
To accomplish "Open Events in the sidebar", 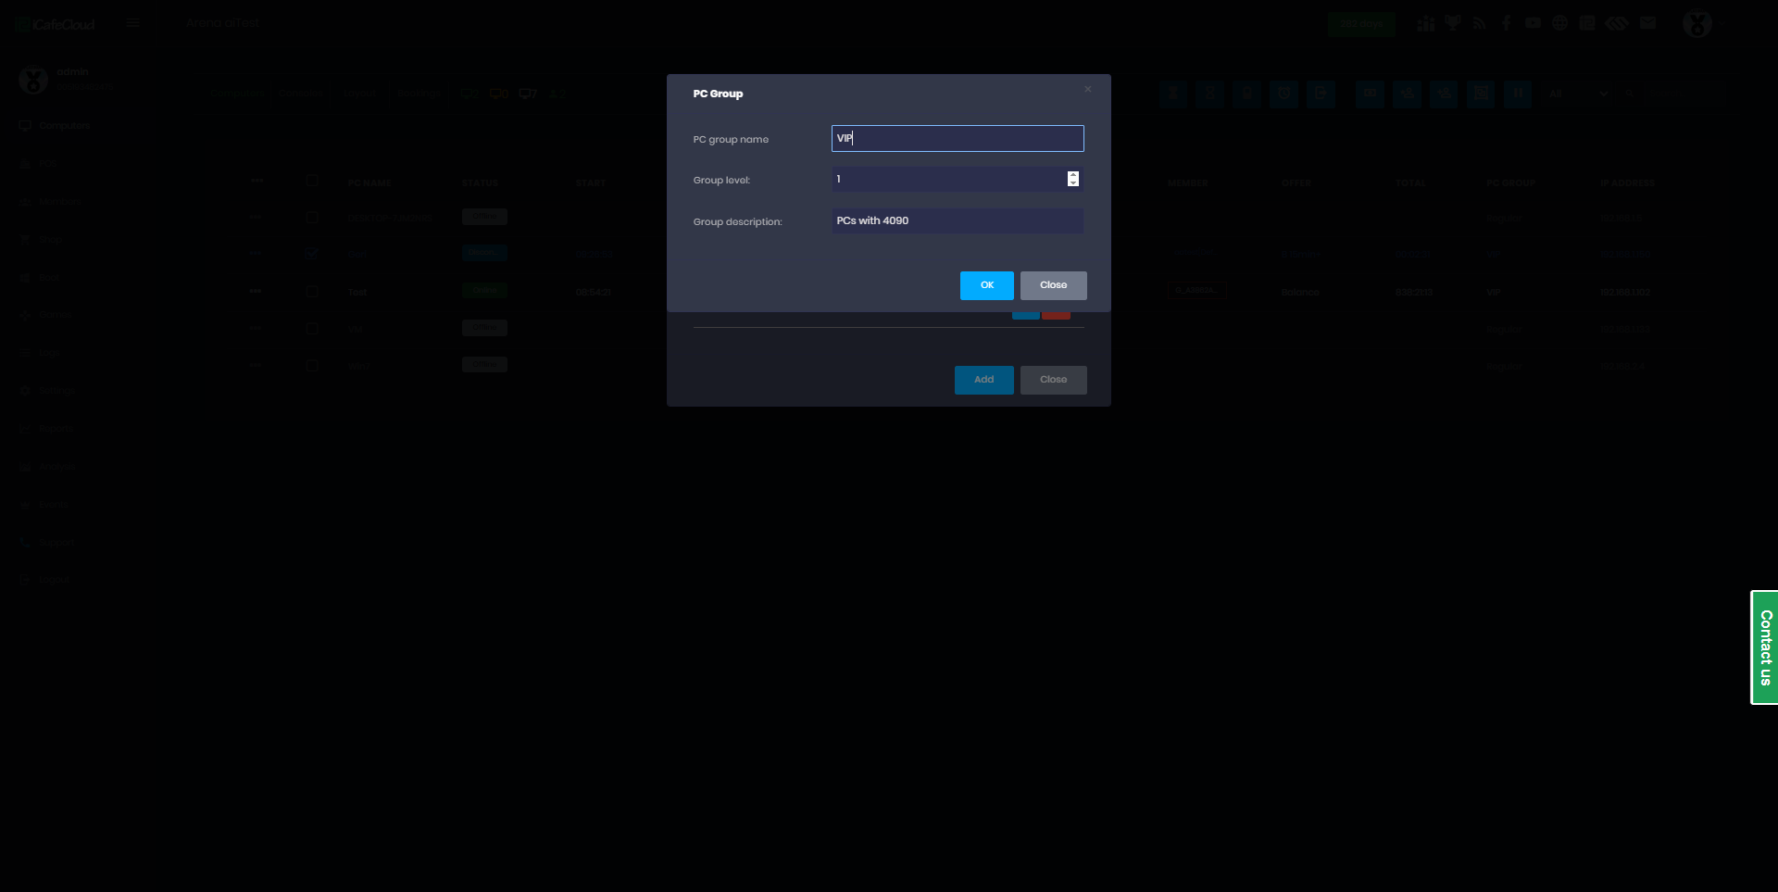I will click(45, 505).
